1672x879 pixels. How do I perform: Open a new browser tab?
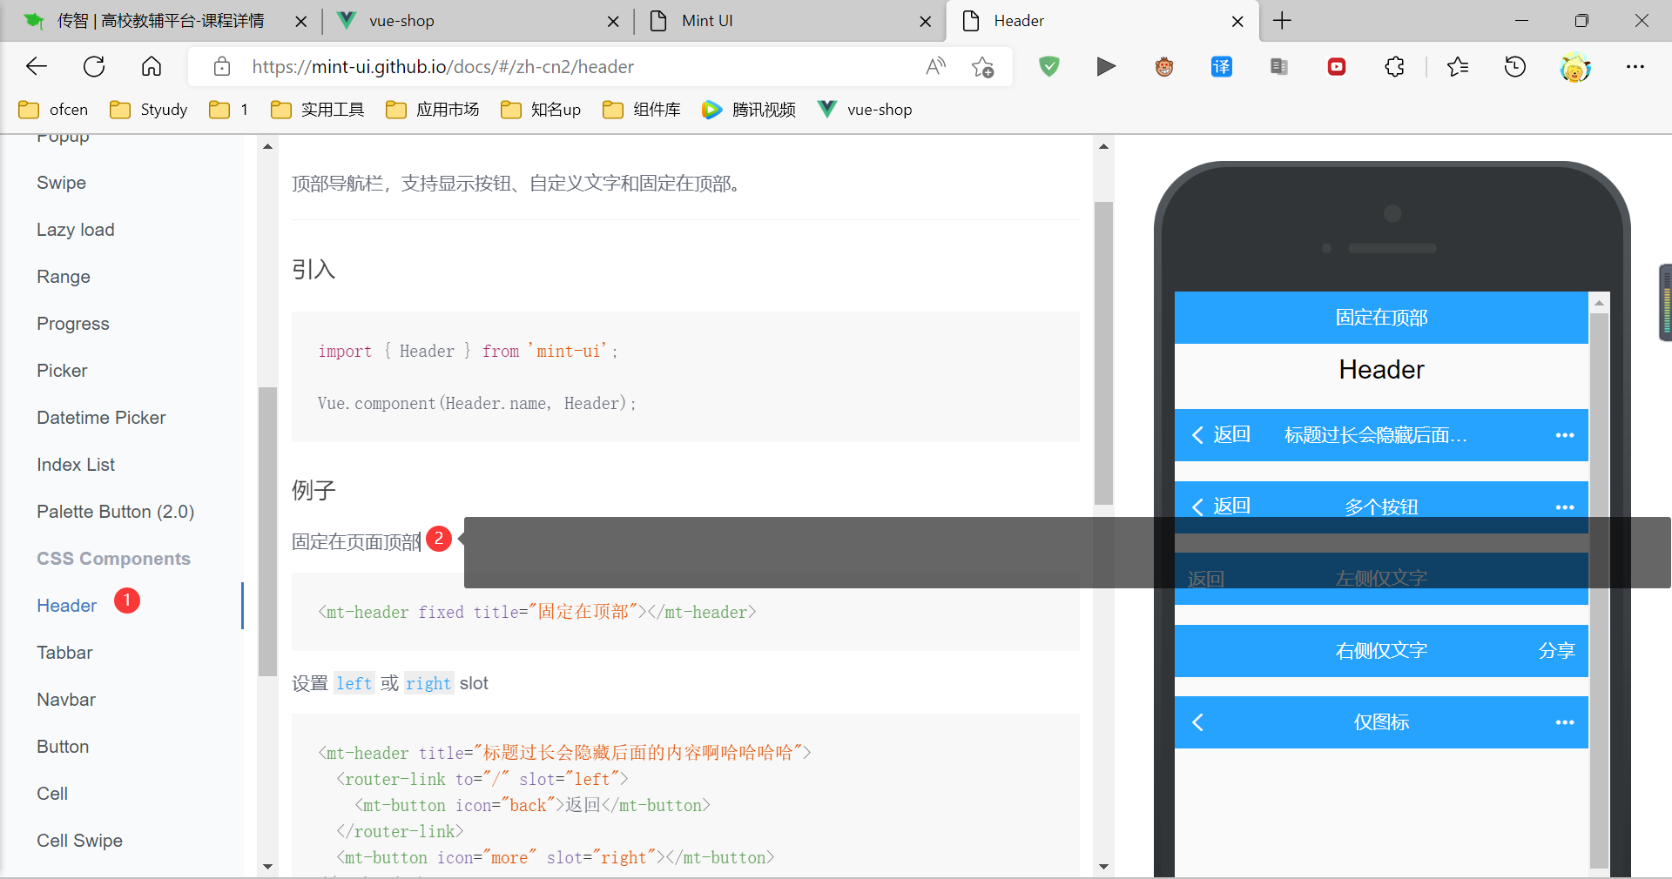pos(1282,21)
